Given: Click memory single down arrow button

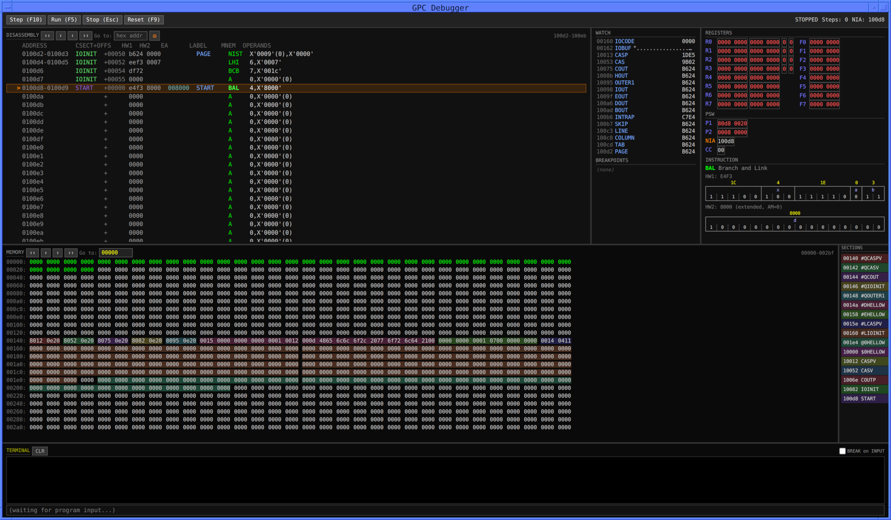Looking at the screenshot, I should (58, 253).
